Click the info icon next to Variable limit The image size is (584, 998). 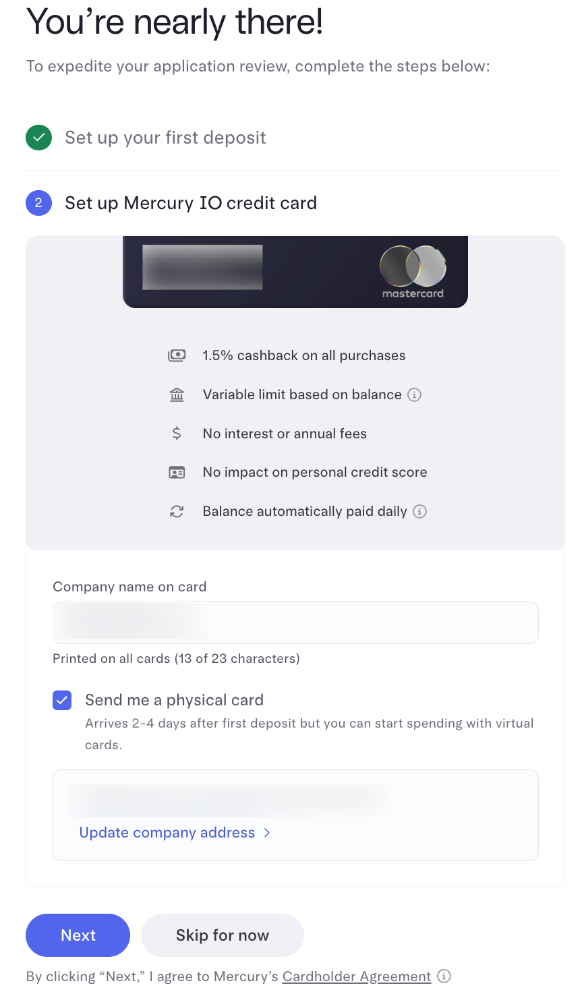coord(415,394)
